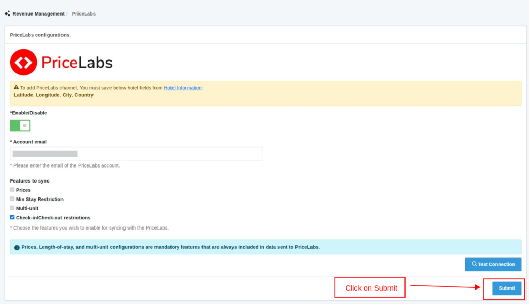Select the PriceLabs breadcrumb item
The height and width of the screenshot is (304, 529).
pyautogui.click(x=84, y=14)
